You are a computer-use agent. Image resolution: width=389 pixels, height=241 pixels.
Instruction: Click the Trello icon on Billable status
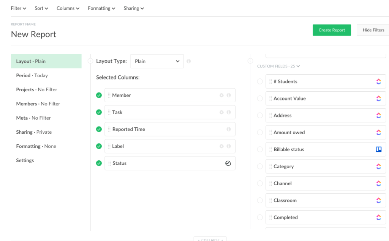tap(378, 149)
